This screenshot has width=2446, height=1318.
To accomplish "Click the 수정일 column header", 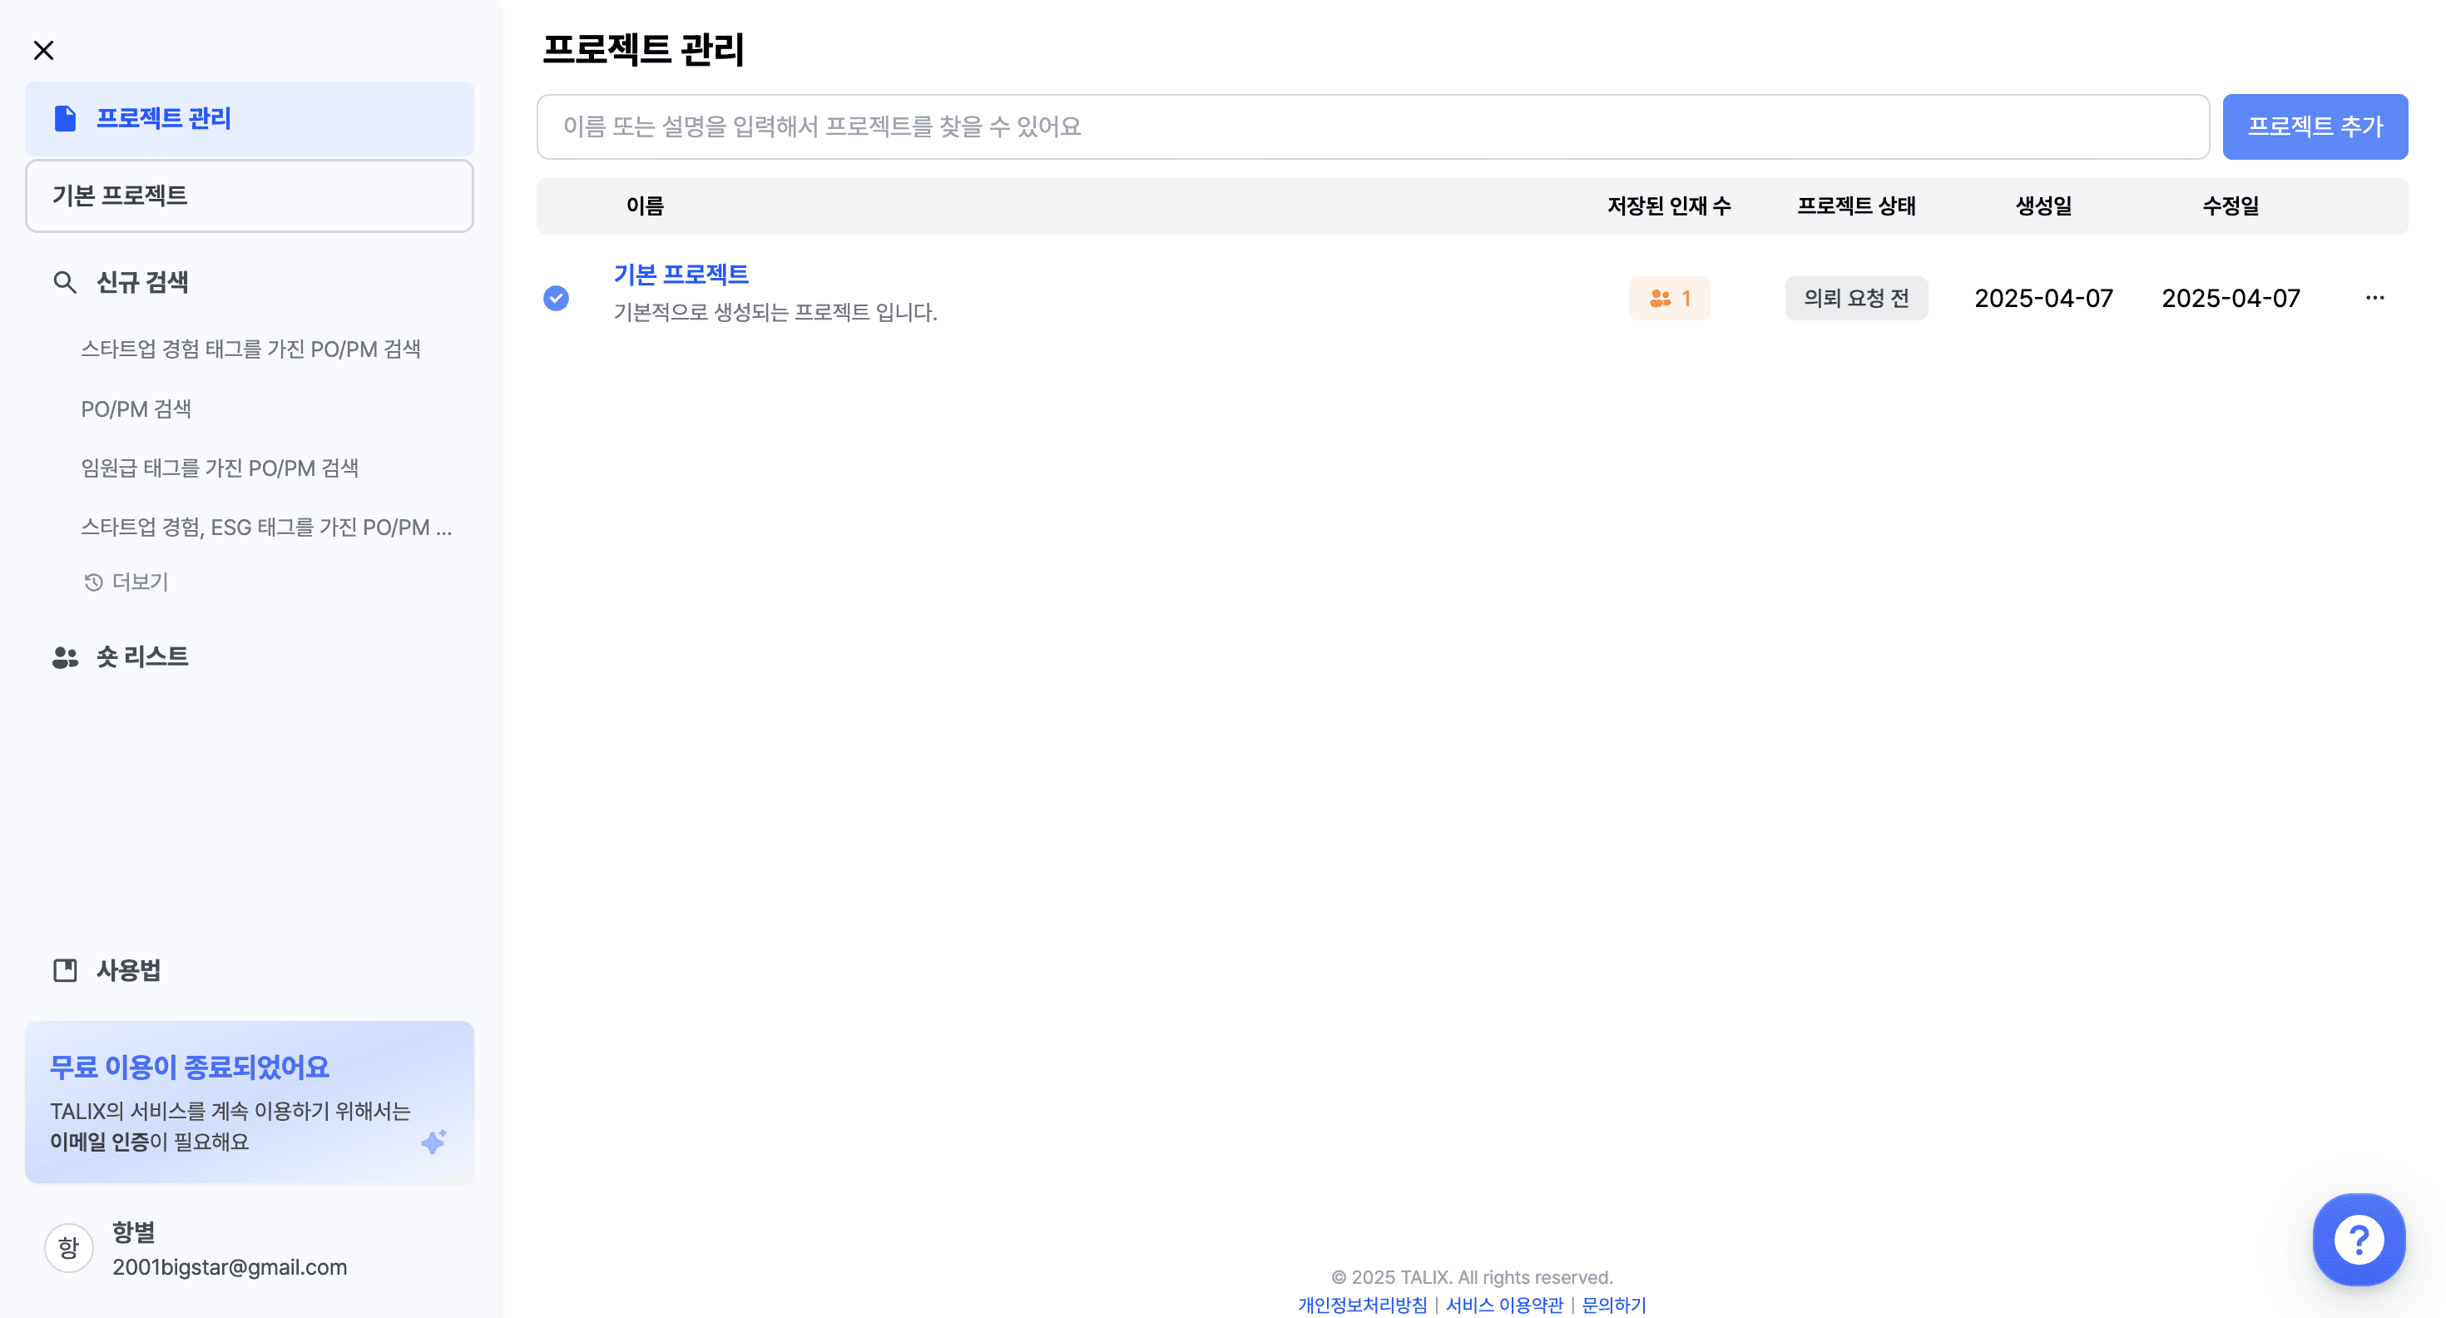I will pyautogui.click(x=2231, y=206).
